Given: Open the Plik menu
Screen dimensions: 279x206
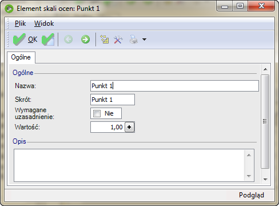Looking at the screenshot, I should 20,23.
